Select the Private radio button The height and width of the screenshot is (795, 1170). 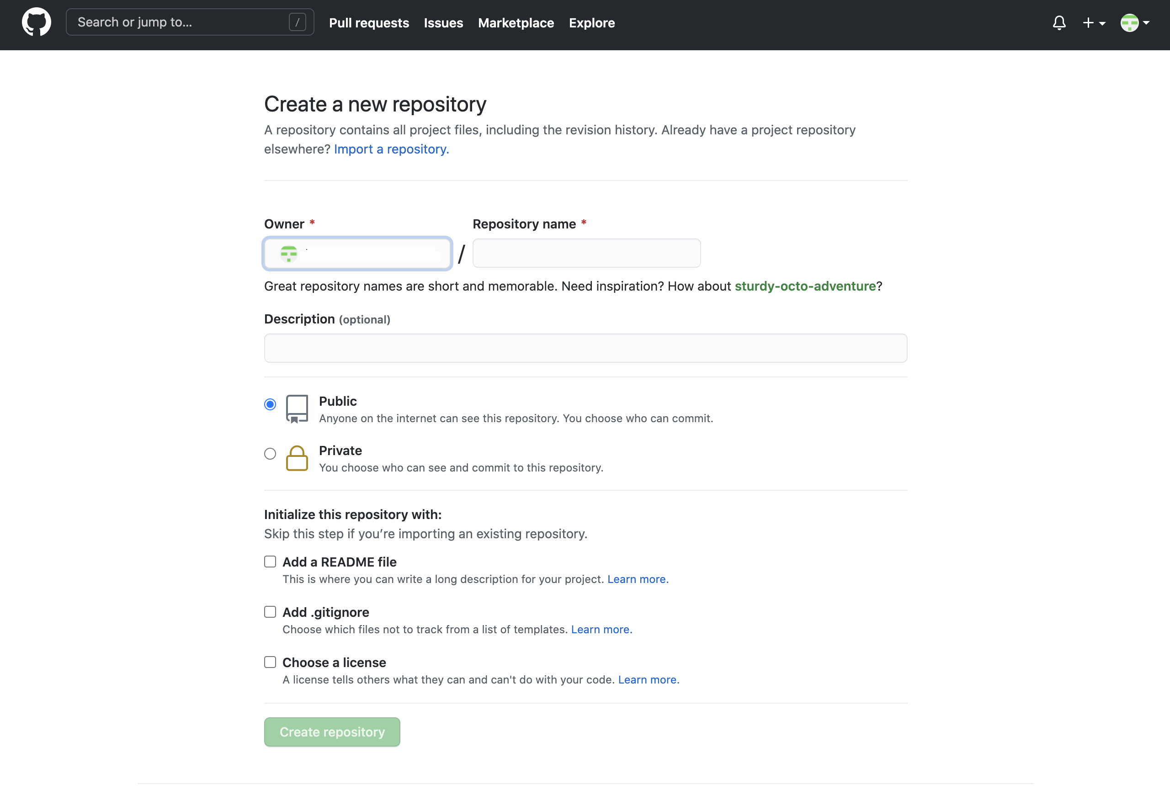[270, 454]
